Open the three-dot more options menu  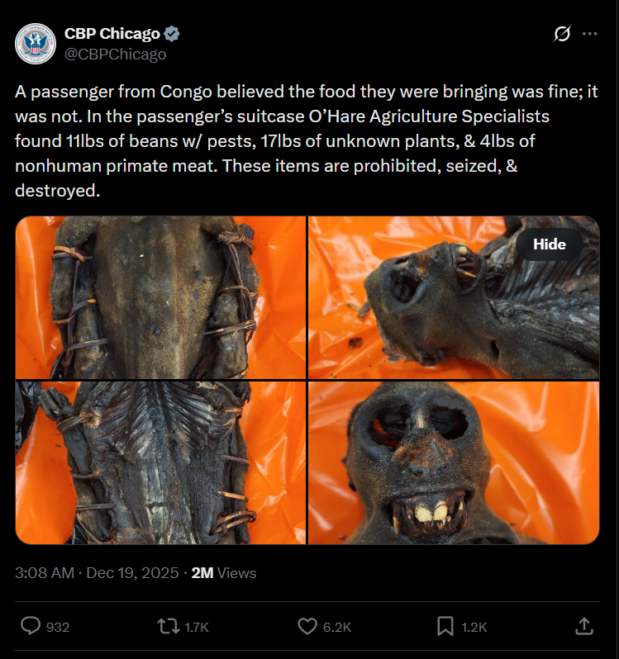click(x=589, y=34)
